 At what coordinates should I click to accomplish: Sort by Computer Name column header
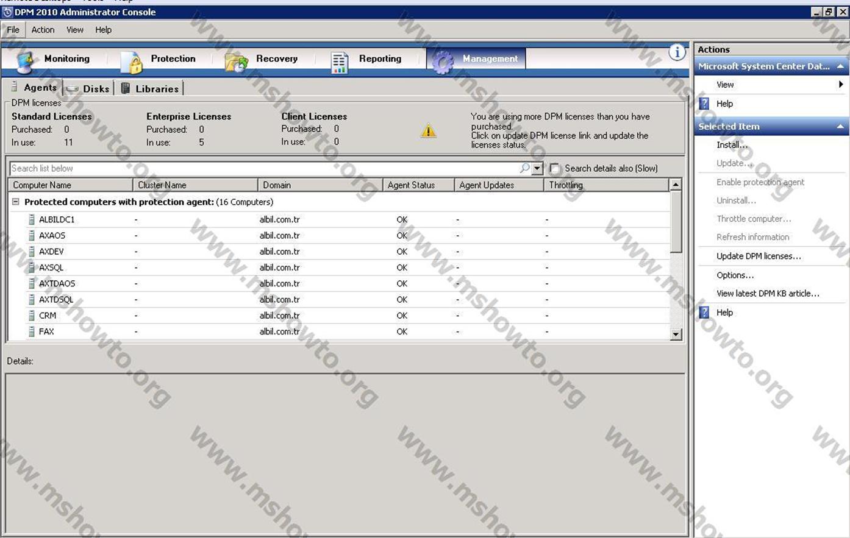pyautogui.click(x=70, y=185)
